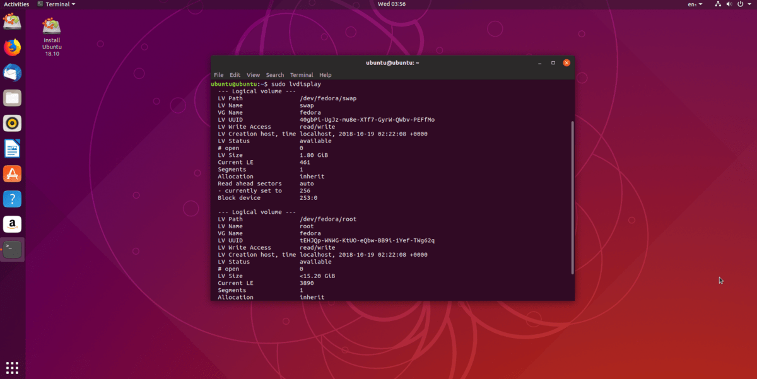
Task: Click the Terminal icon in the dock
Action: (x=13, y=250)
